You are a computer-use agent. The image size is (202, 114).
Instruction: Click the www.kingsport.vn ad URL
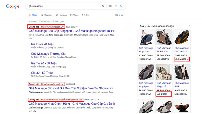click(x=53, y=27)
